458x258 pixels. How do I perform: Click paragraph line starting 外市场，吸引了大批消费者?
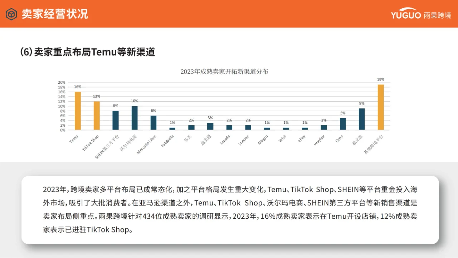click(230, 203)
